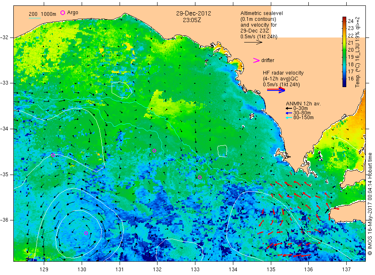The height and width of the screenshot is (275, 375).
Task: Click the 'Altimetric sealevel' heading text
Action: 262,13
